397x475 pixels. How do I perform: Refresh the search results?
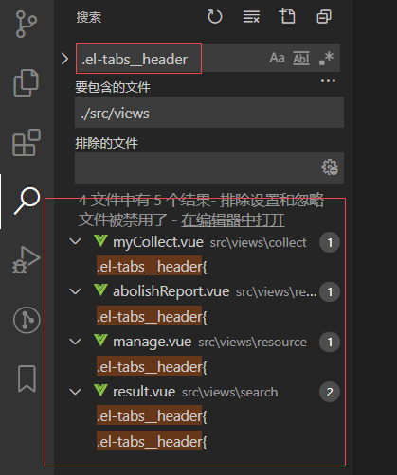[x=215, y=16]
